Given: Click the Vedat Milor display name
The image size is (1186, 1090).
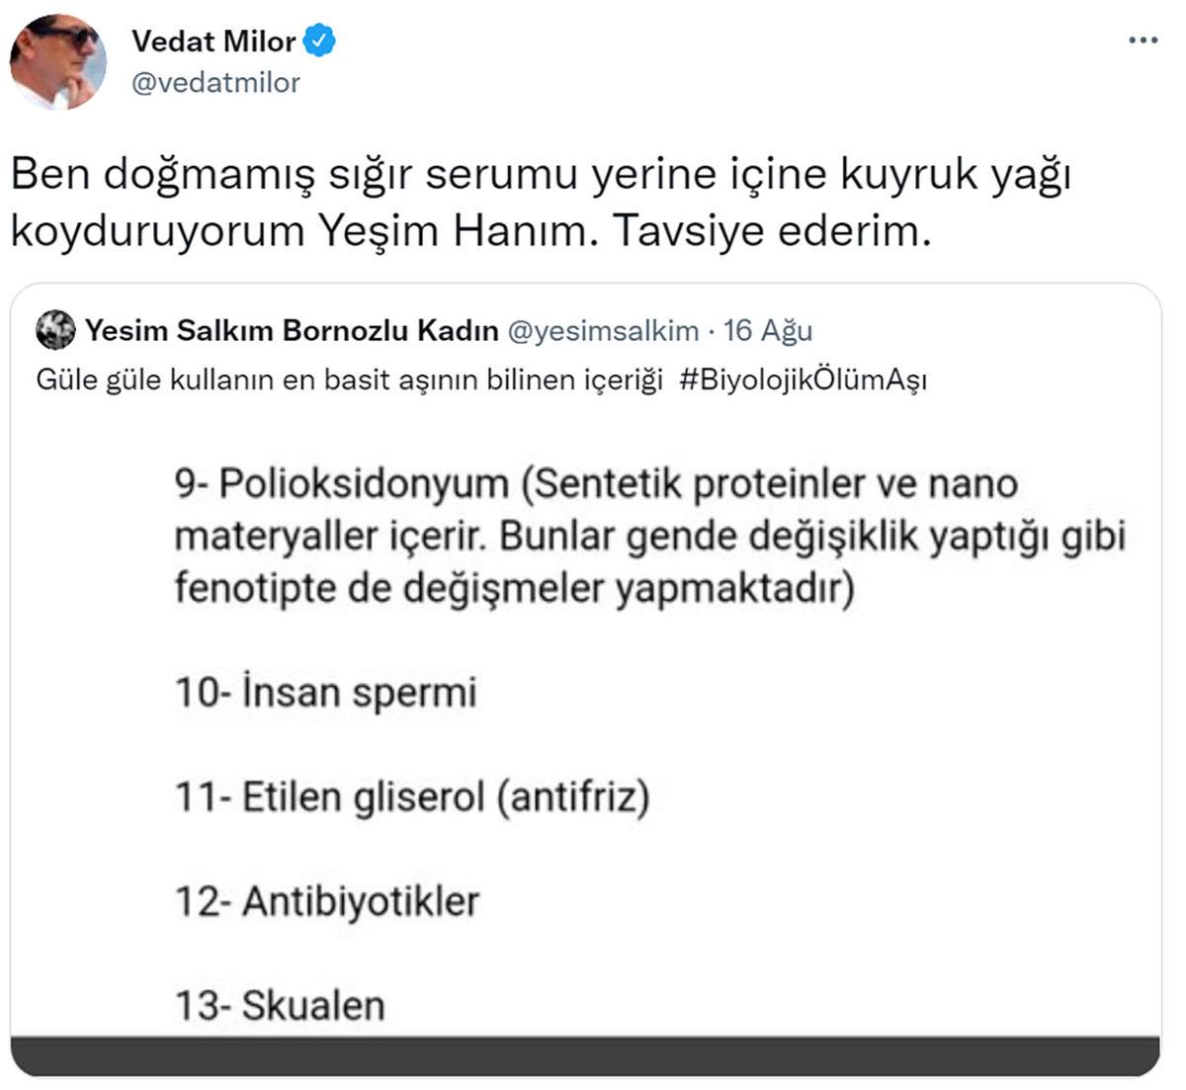Looking at the screenshot, I should pos(213,42).
